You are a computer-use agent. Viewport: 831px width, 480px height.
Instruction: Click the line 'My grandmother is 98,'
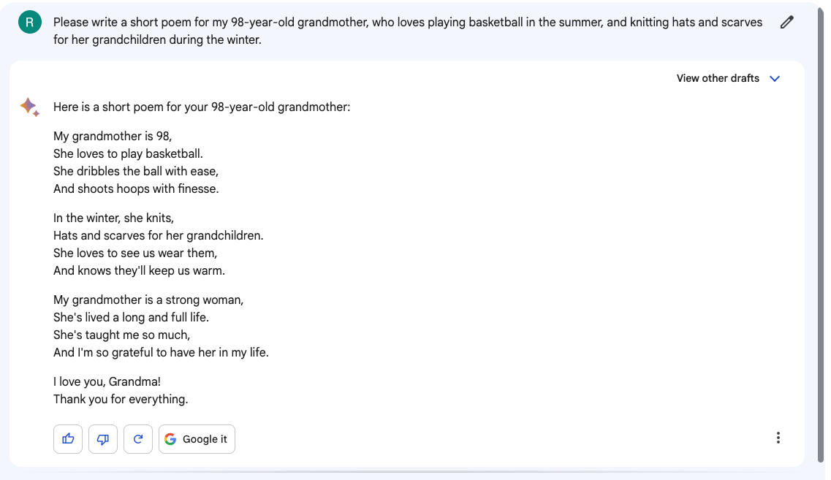113,136
